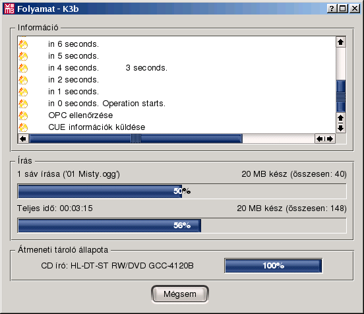
Task: Click the icon next to 'OPC ellenőrzése'
Action: (23, 115)
